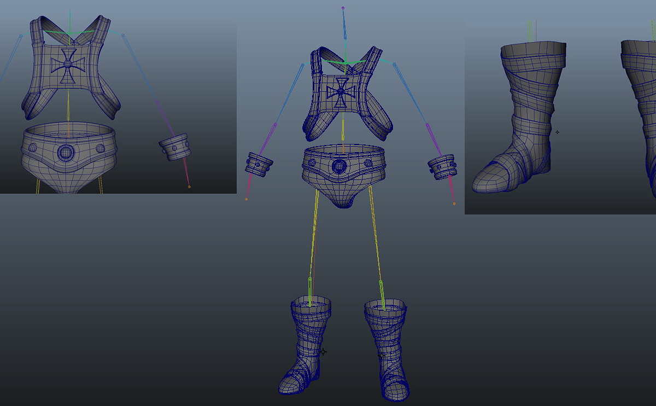Select the orange hand joint below the left bracer in the center view

[246, 199]
